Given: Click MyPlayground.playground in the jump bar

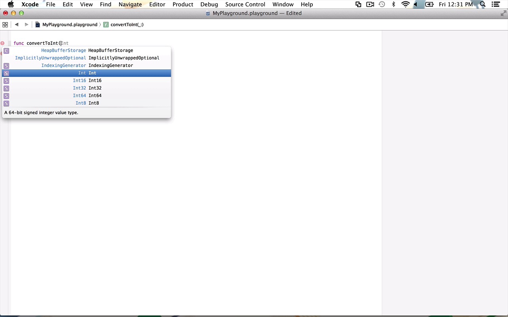Looking at the screenshot, I should [70, 25].
